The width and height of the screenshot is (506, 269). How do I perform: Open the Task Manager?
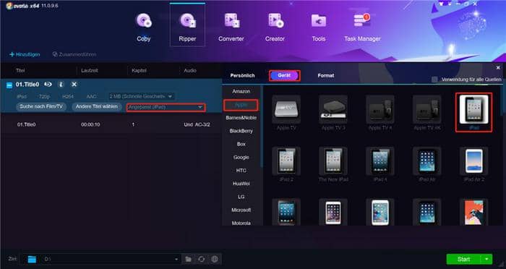[362, 27]
